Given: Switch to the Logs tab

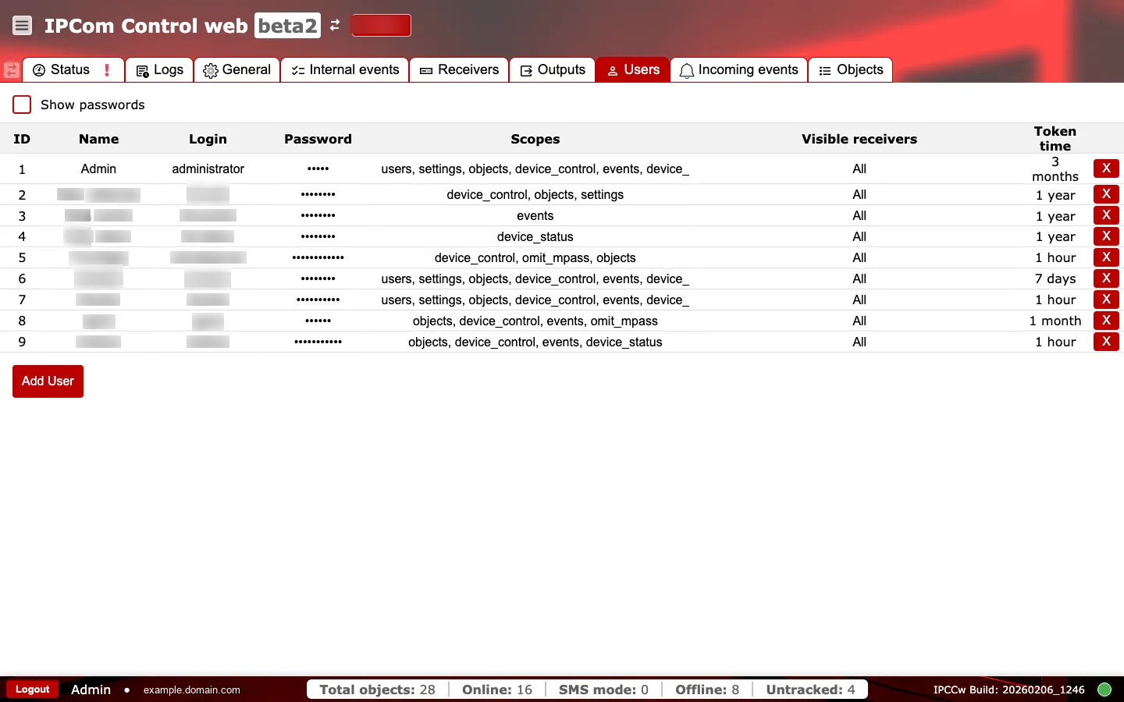Looking at the screenshot, I should [159, 69].
